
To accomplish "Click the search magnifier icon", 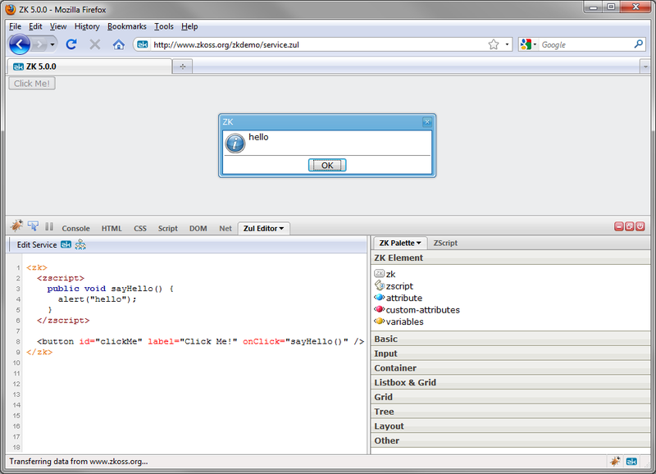I will [x=639, y=44].
